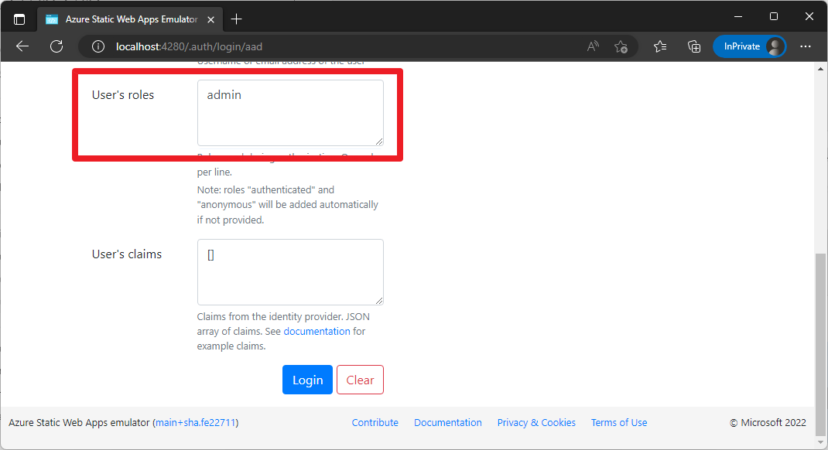
Task: Open the Documentation footer link
Action: tap(448, 423)
